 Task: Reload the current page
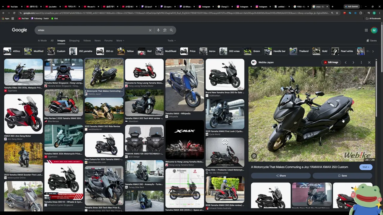point(14,13)
